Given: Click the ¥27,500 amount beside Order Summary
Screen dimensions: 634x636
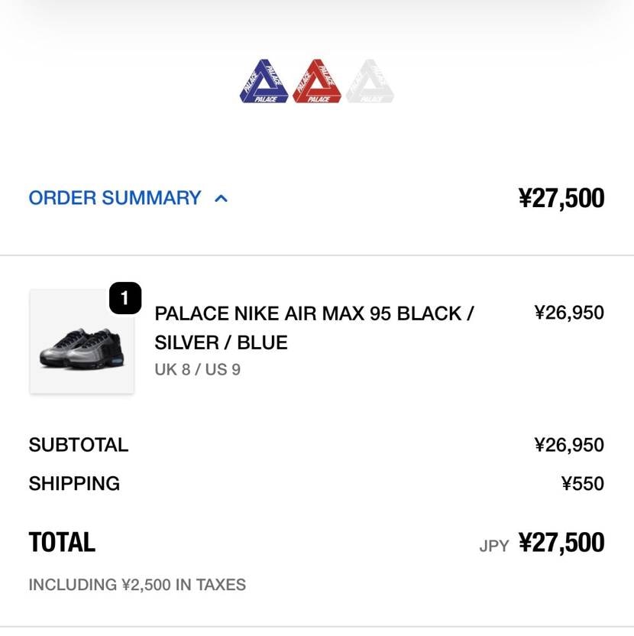Looking at the screenshot, I should point(561,198).
